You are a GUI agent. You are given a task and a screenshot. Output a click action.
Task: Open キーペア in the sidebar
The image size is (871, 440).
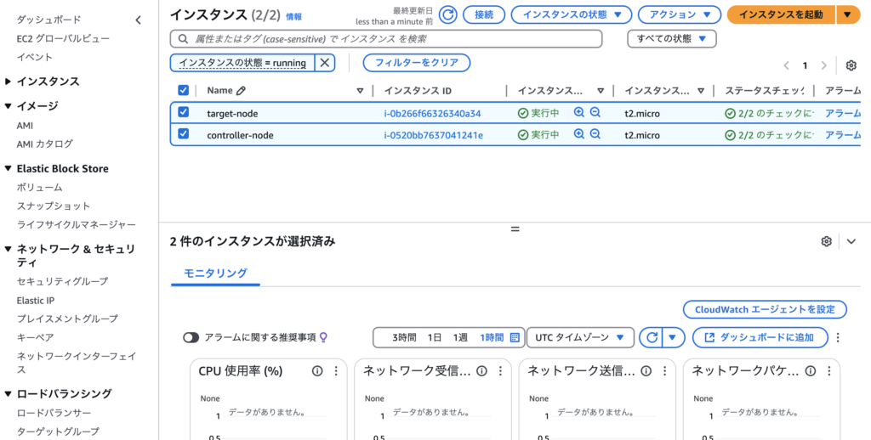tap(35, 337)
